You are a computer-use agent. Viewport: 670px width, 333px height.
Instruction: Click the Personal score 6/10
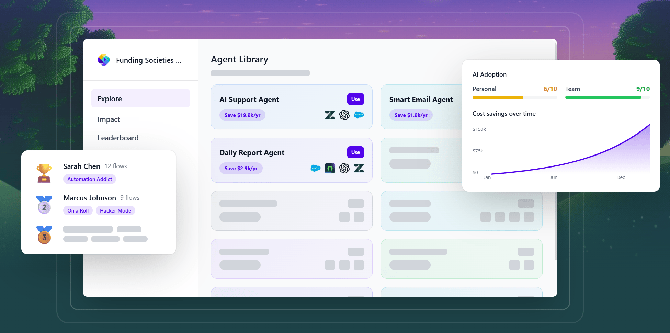tap(550, 89)
